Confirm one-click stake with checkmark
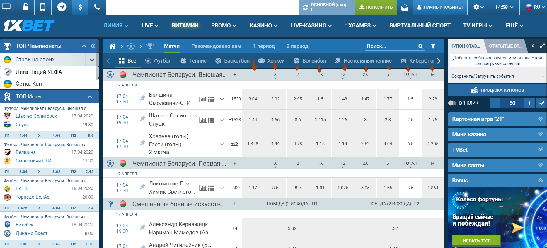This screenshot has height=248, width=547. pyautogui.click(x=542, y=103)
